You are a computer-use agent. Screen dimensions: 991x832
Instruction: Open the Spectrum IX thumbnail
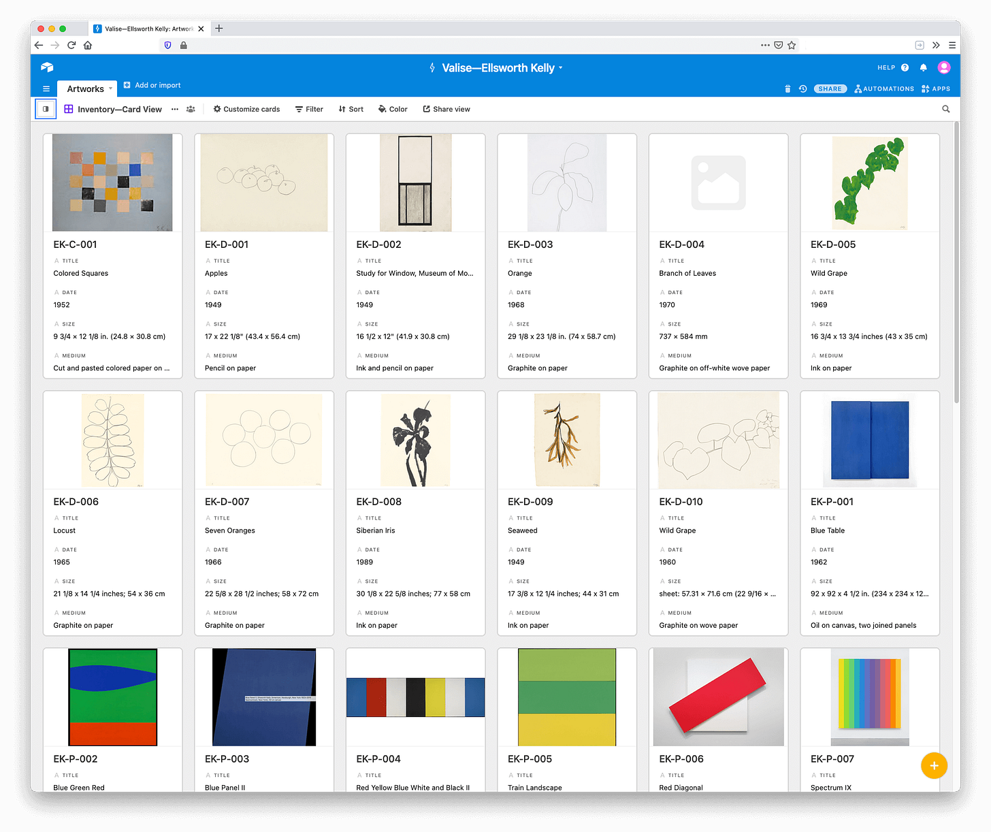click(x=870, y=697)
